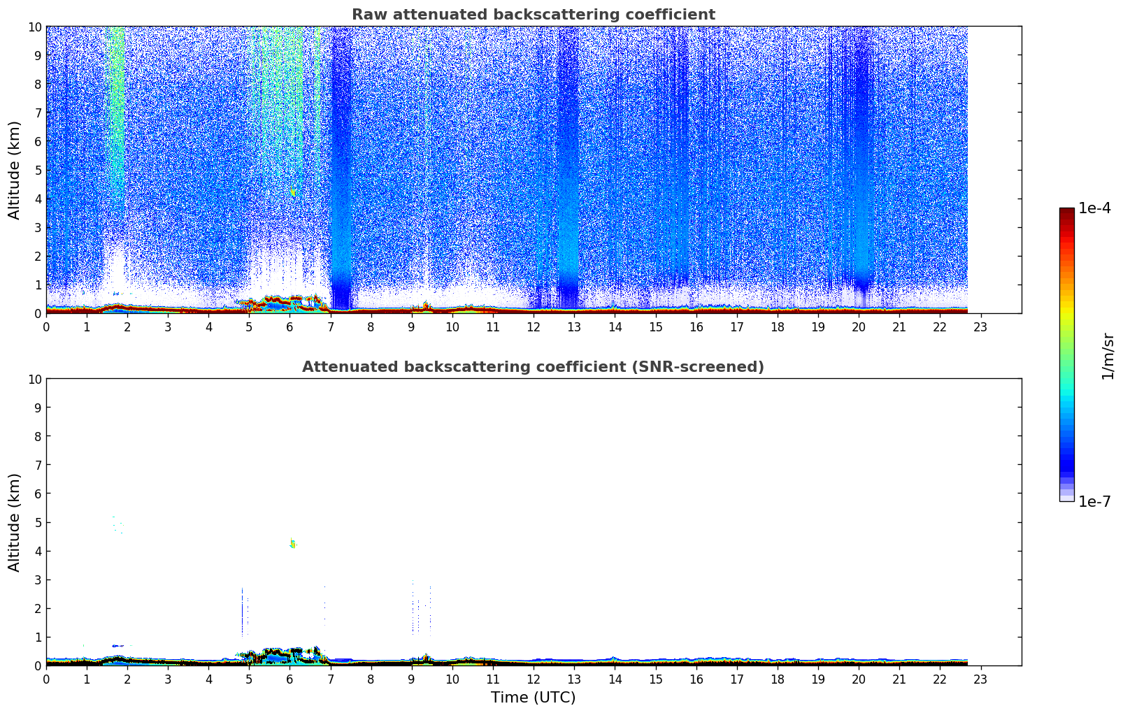Click the "Raw attenuated backscattering coefficient" title

pos(533,15)
